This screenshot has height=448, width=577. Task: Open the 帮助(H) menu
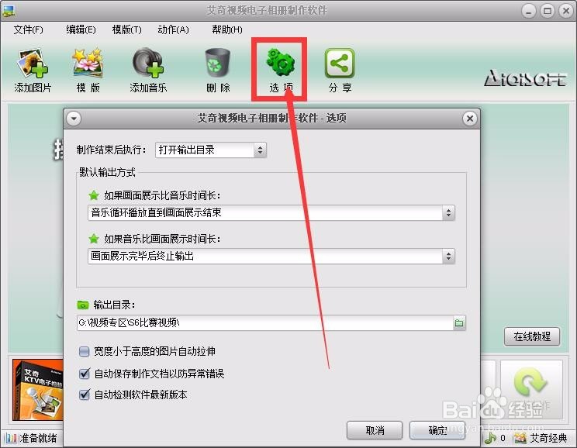[x=226, y=29]
